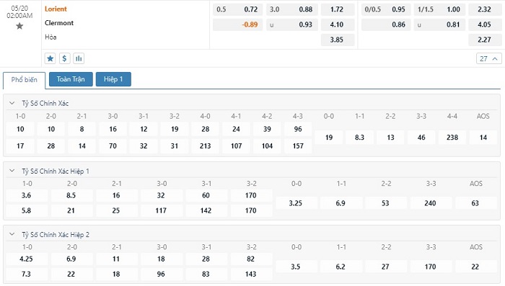Collapse the Tỷ Số Chính Xác Hiệp 1 section
This screenshot has height=286, width=505.
[x=12, y=171]
